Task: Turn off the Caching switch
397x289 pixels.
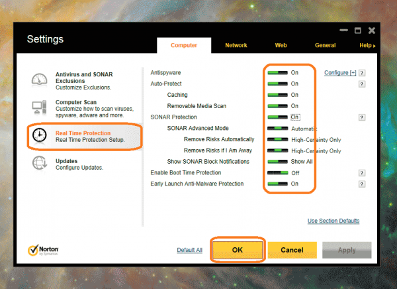Action: (277, 95)
